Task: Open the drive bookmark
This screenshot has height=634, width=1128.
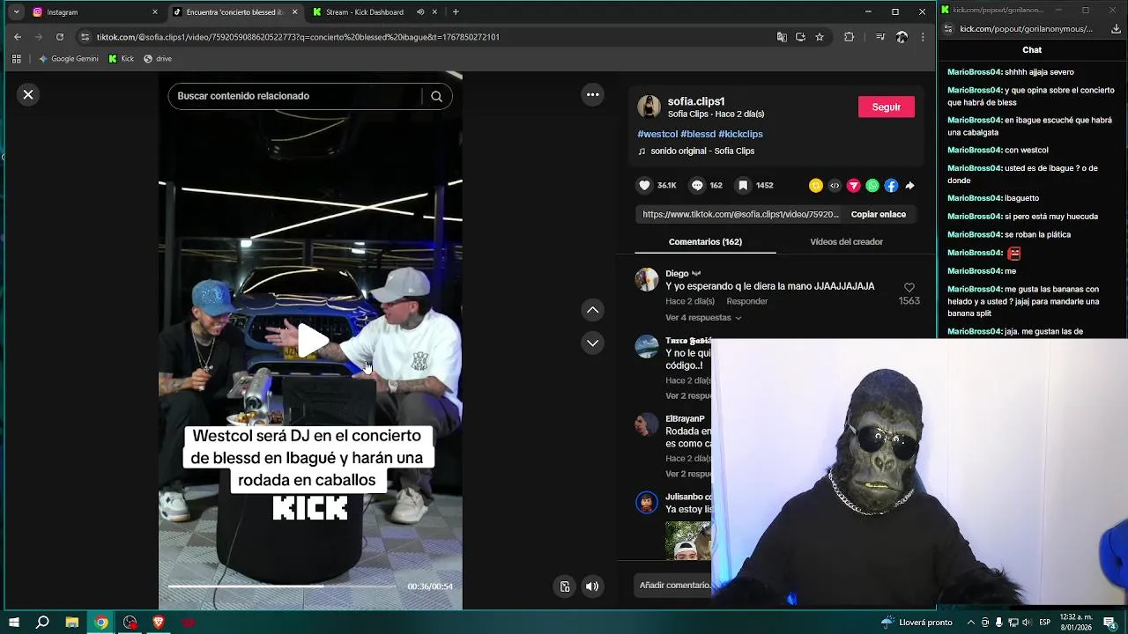Action: pos(158,59)
